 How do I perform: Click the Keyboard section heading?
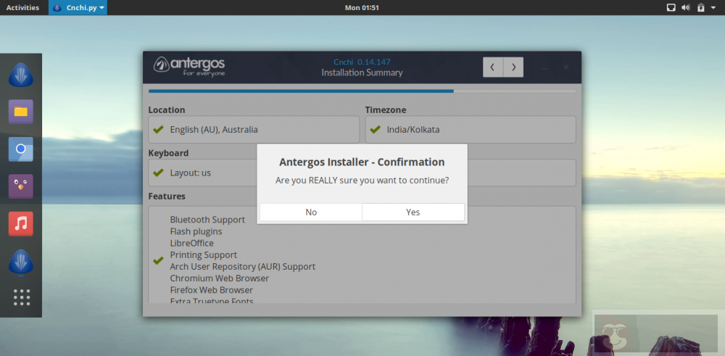[168, 153]
